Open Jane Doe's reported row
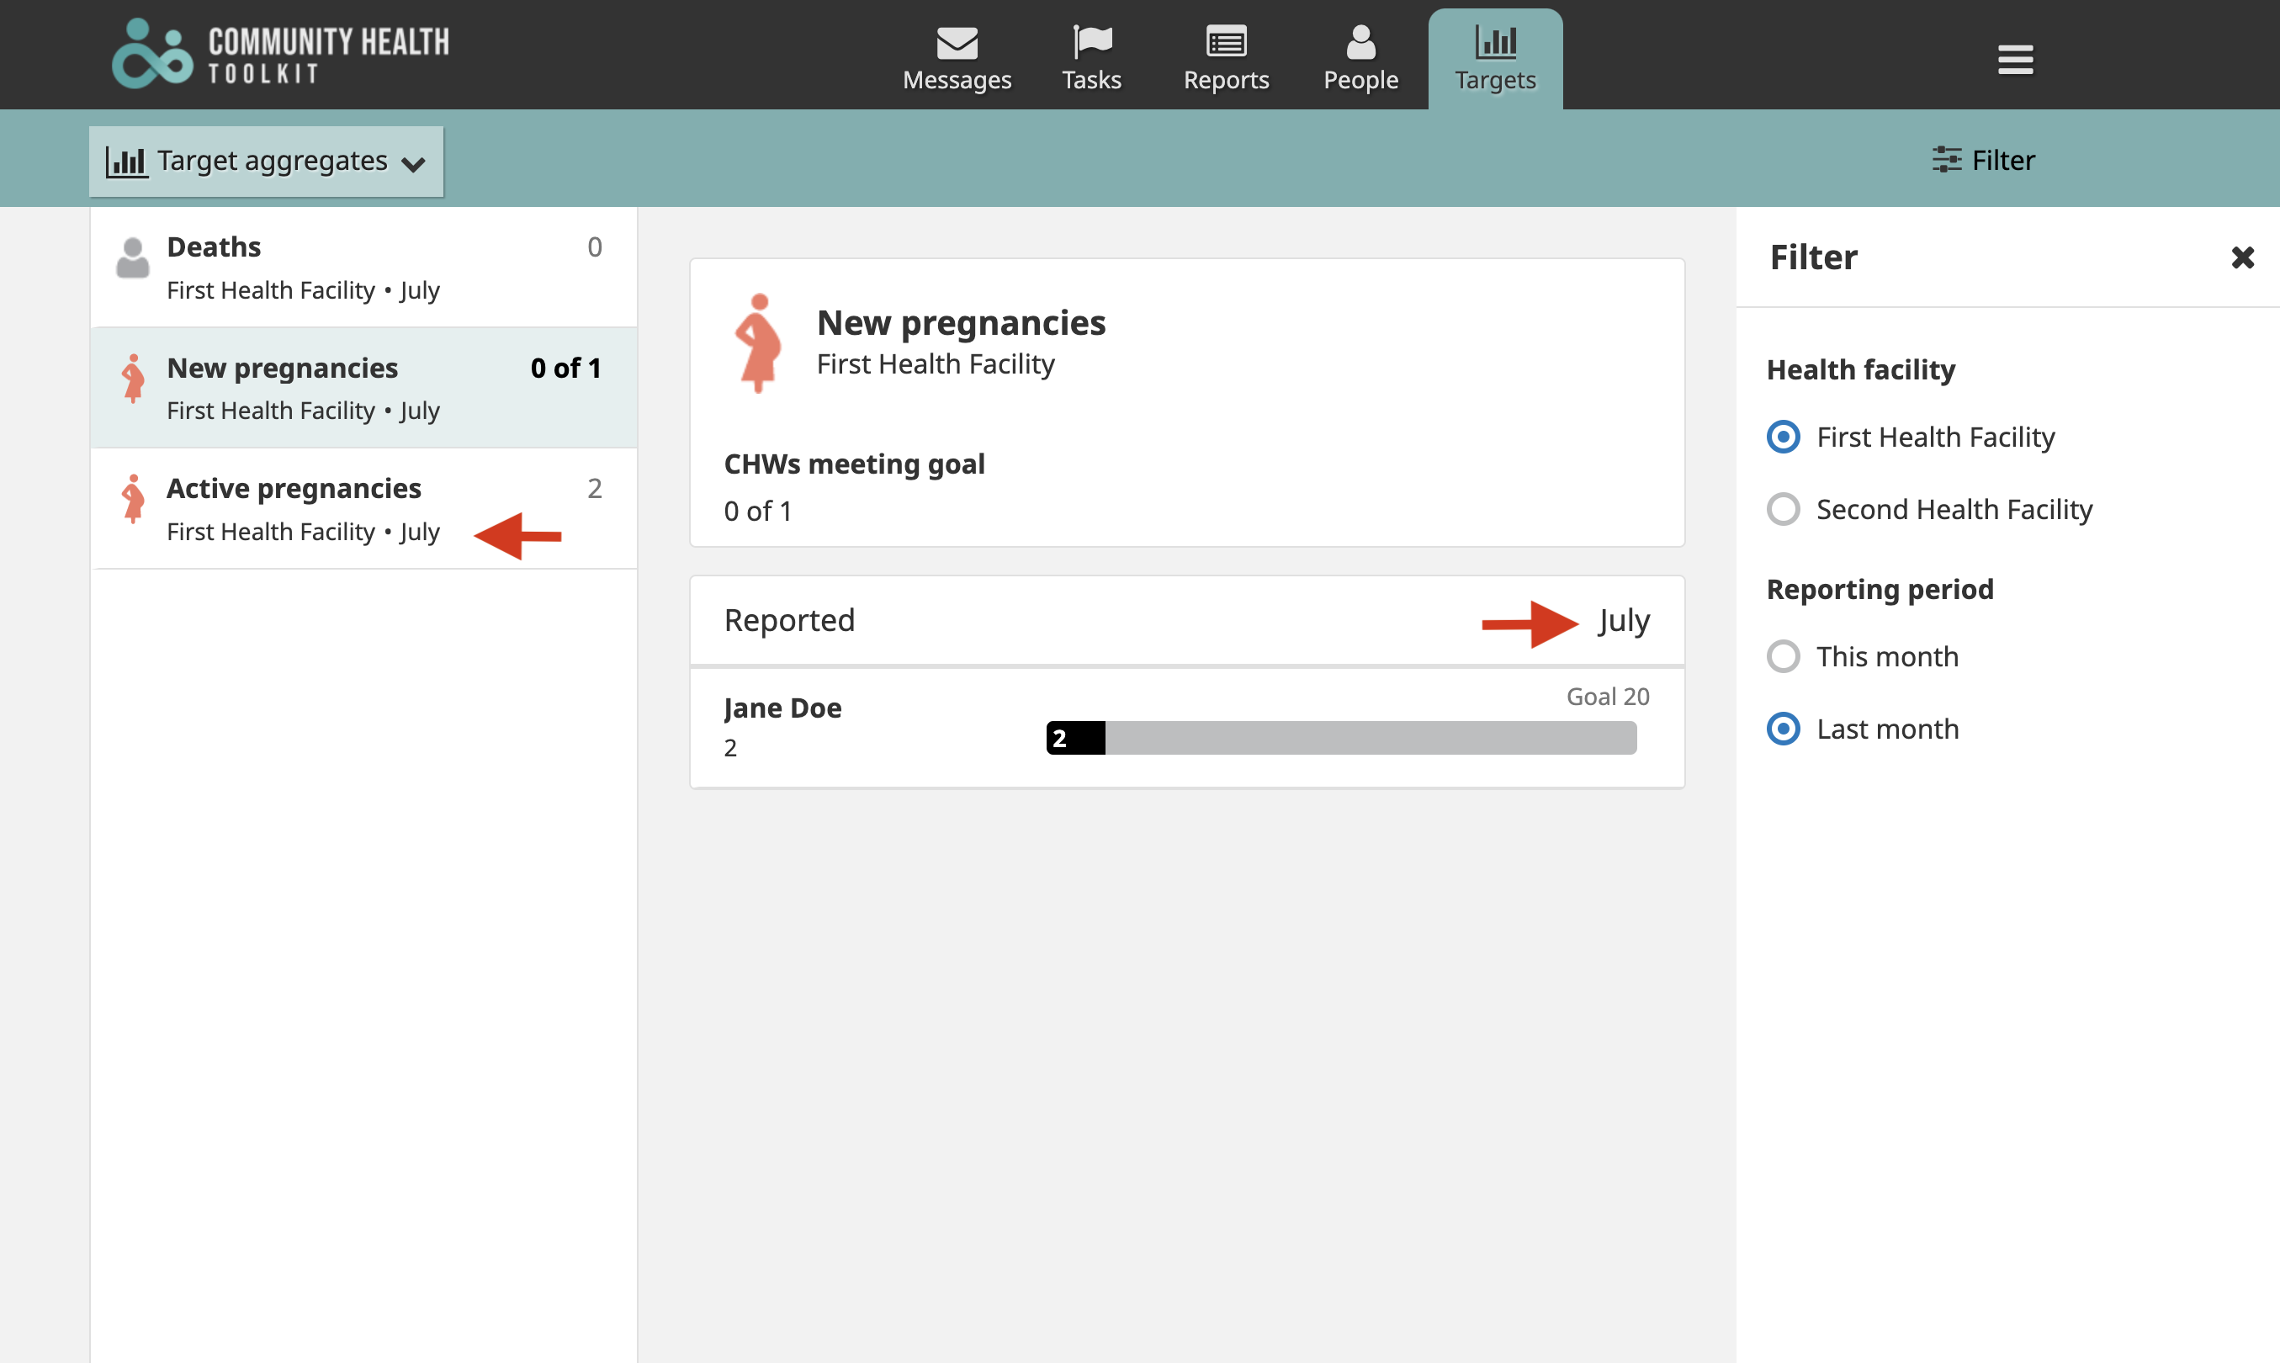This screenshot has width=2280, height=1363. coord(1186,728)
